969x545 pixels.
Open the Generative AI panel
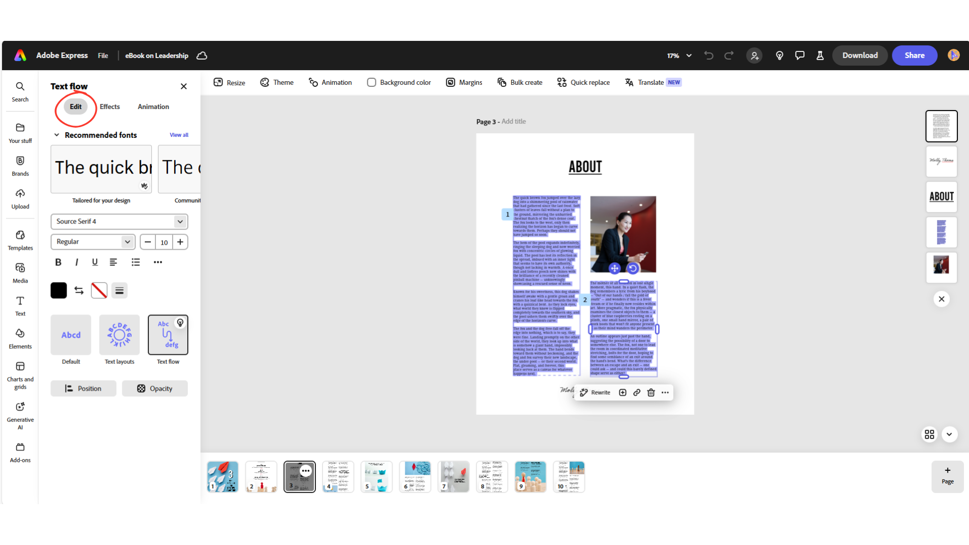(20, 414)
